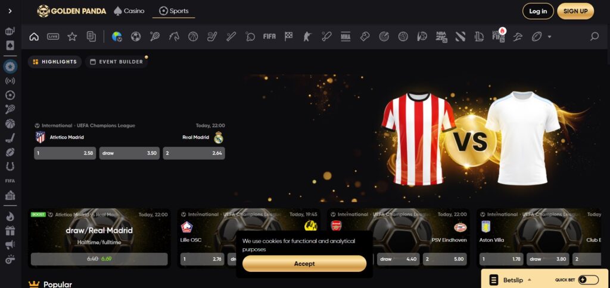Select the checkered flag racing icon
610x288 pixels.
(288, 37)
